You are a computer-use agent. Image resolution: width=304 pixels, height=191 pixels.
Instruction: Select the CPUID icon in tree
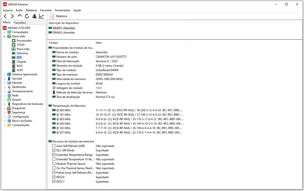[x=14, y=45]
